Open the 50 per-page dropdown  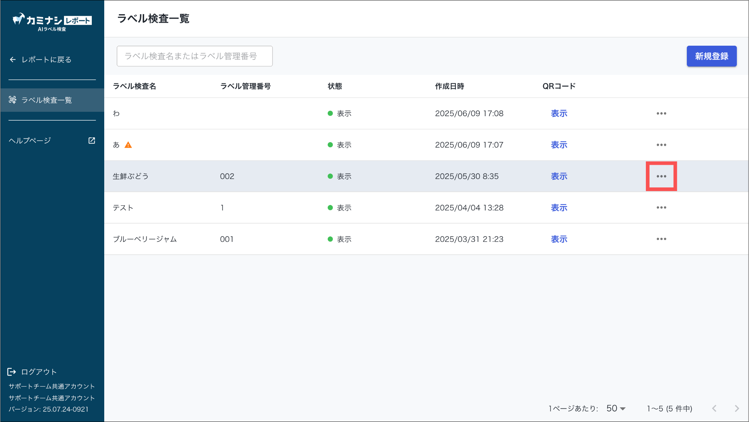616,408
